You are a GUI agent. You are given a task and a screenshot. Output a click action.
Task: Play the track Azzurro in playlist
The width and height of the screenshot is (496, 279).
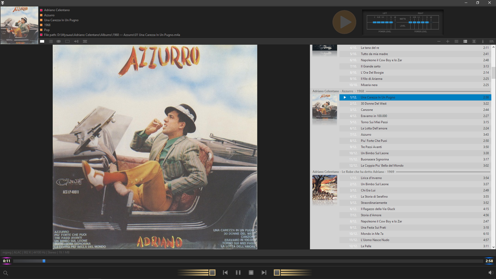point(366,135)
